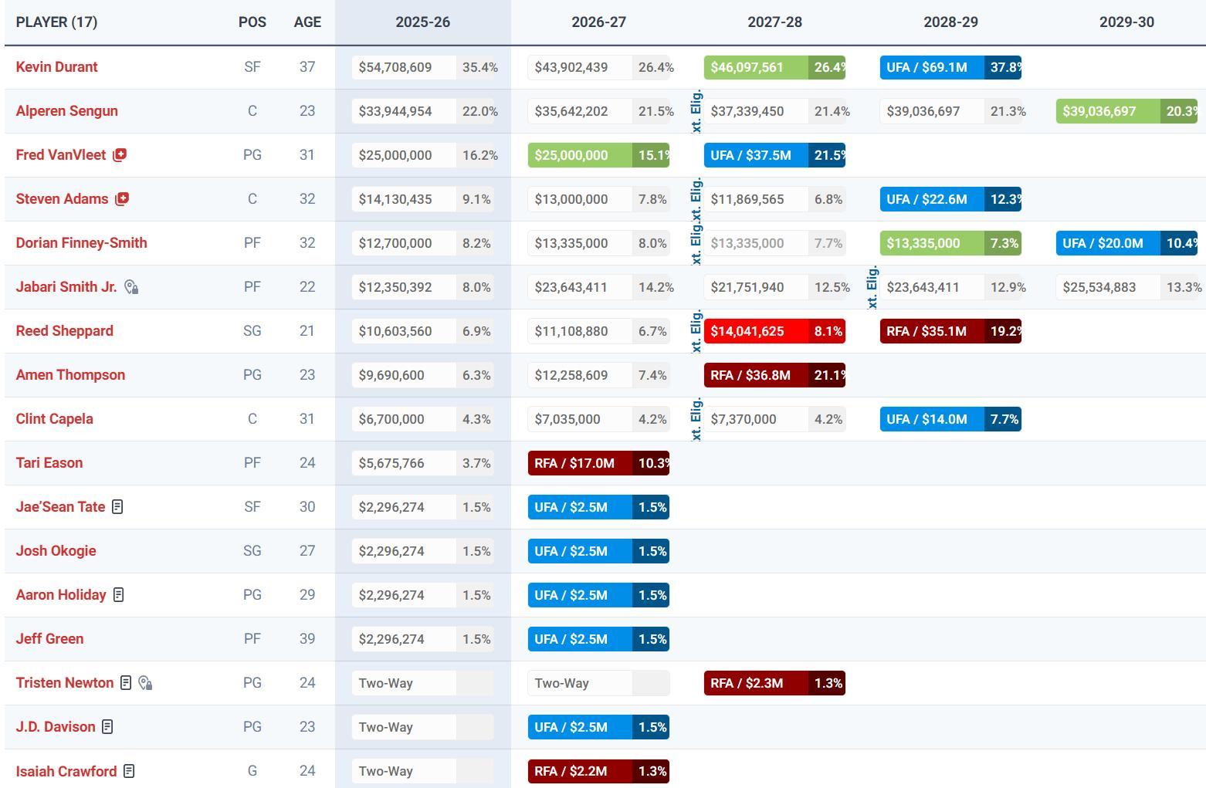Open Kevin Durant's player page
Screen dimensions: 1206x788
56,67
